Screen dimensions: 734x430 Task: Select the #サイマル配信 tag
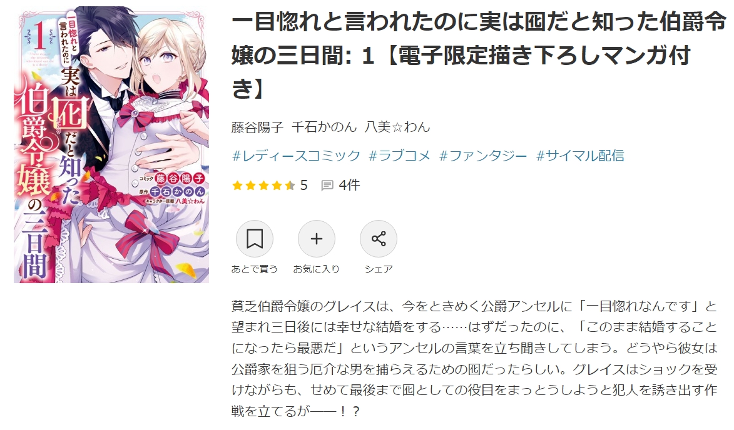[580, 156]
